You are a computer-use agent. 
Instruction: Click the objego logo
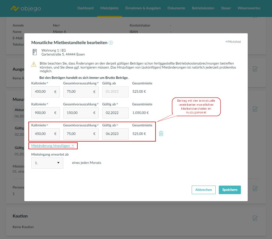coord(26,8)
